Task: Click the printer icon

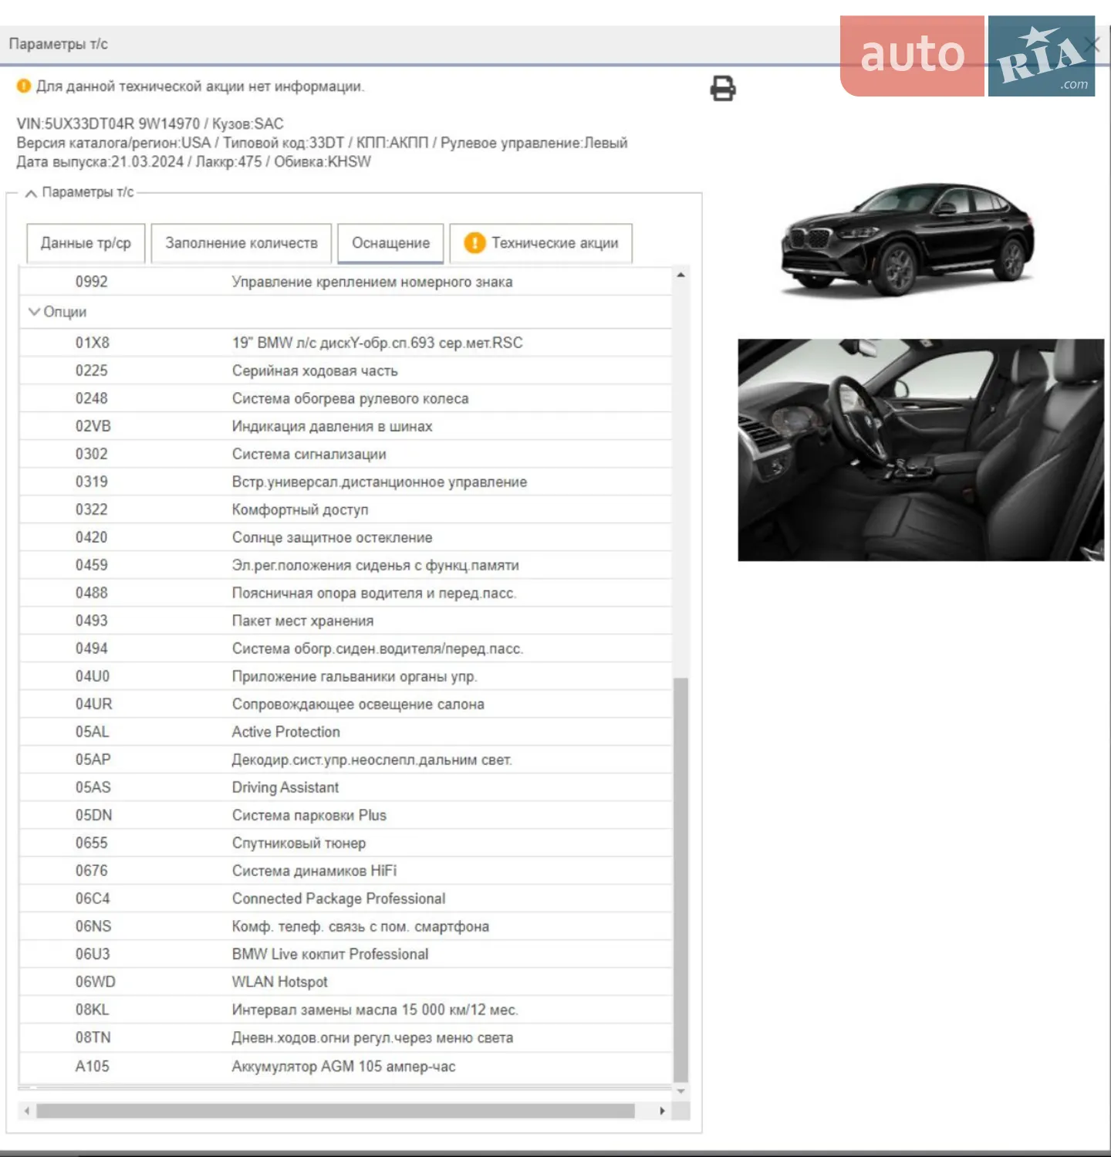Action: click(x=723, y=89)
